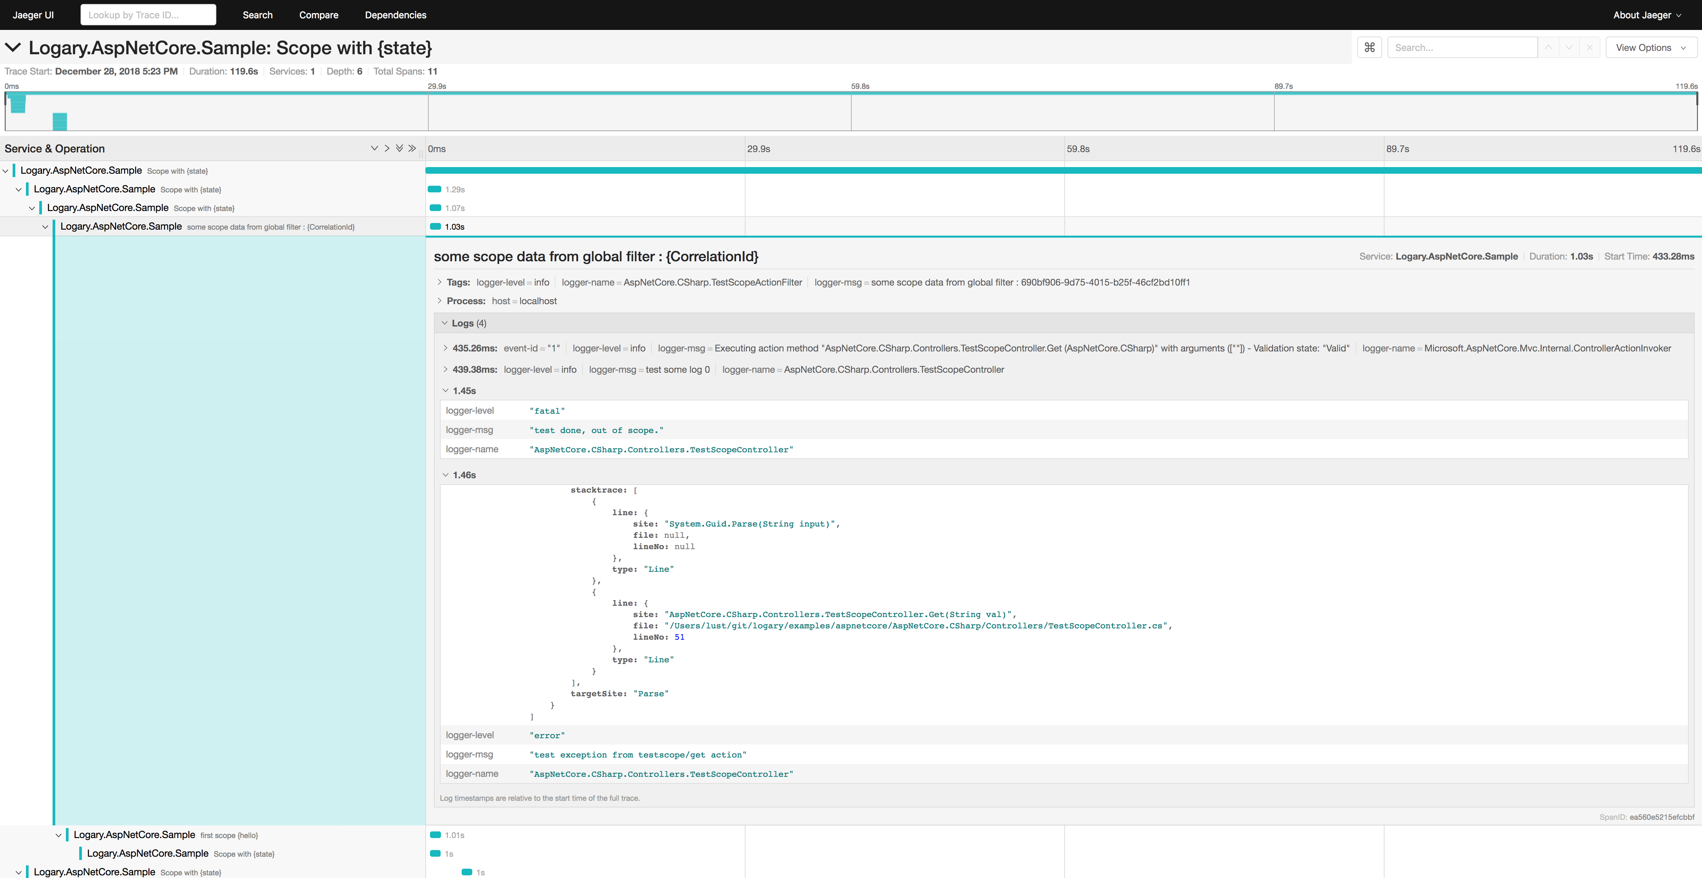
Task: Clear the trace search with the X icon
Action: point(1589,48)
